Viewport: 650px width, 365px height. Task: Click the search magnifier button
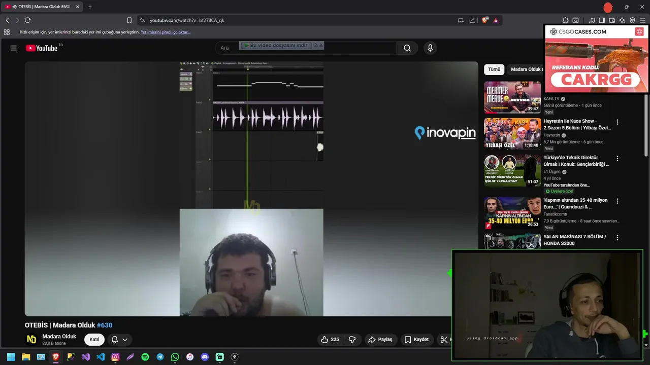(407, 48)
